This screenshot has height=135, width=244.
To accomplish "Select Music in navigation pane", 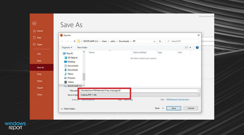I will pos(69,74).
